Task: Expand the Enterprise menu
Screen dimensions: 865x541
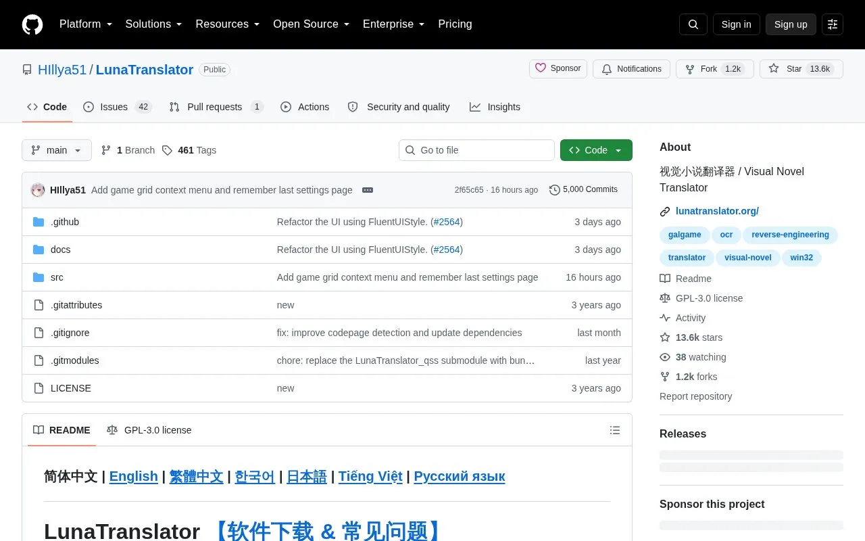Action: (x=394, y=24)
